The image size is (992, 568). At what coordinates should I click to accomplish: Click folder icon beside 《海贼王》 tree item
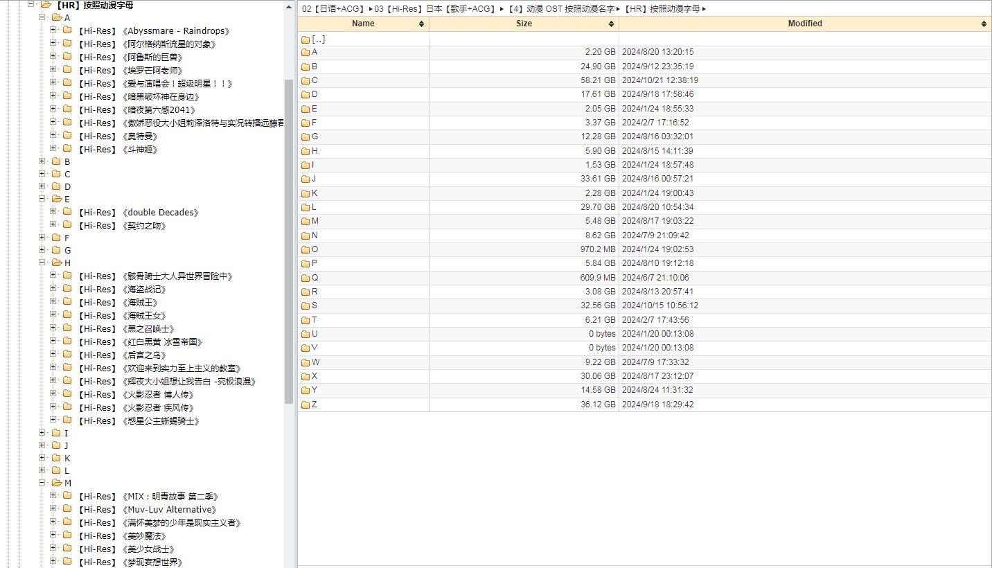pyautogui.click(x=67, y=303)
